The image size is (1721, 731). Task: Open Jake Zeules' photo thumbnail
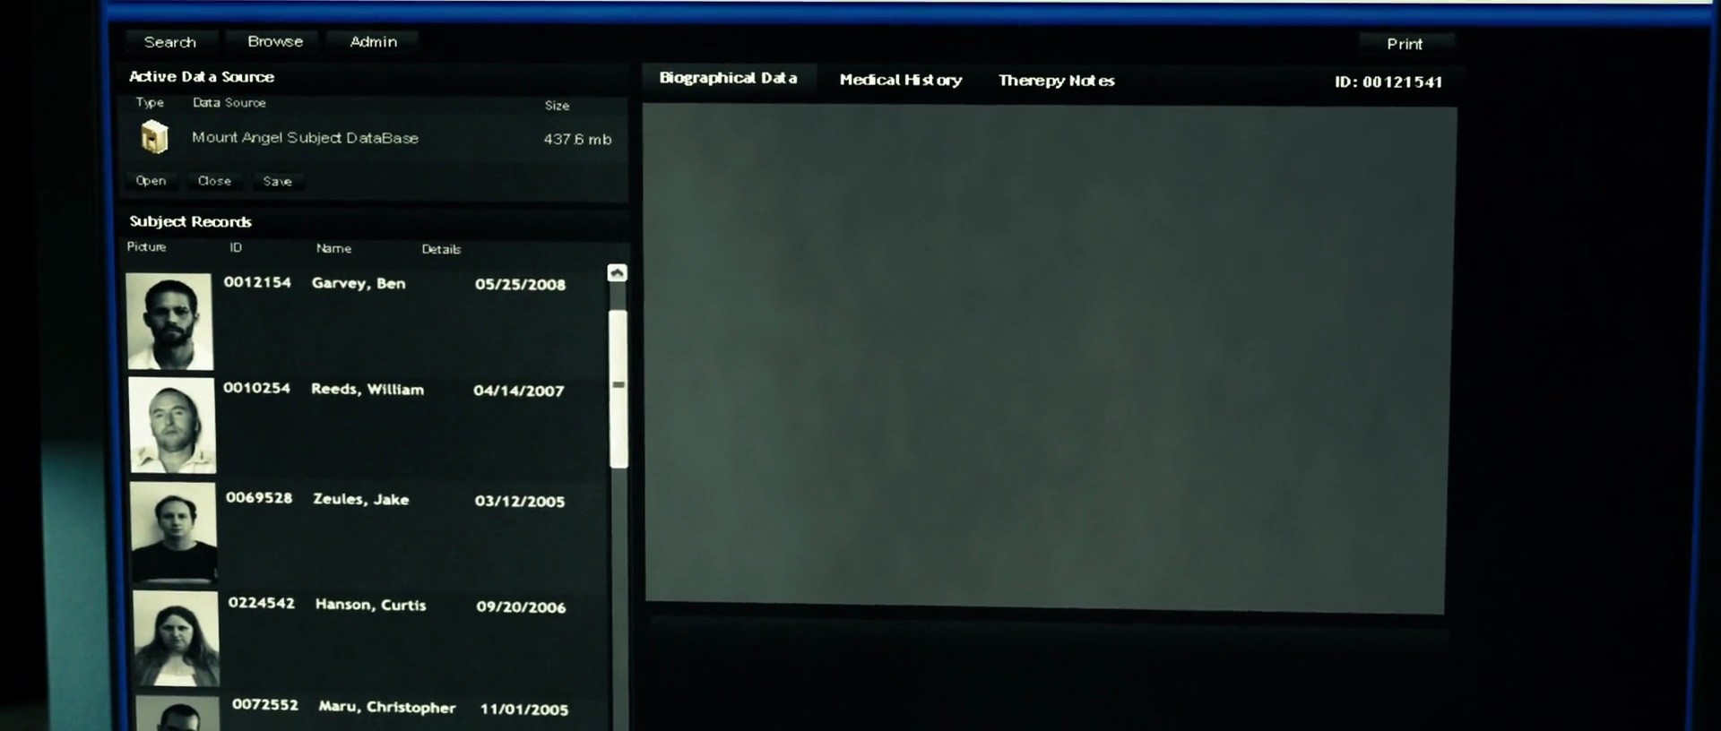[174, 532]
